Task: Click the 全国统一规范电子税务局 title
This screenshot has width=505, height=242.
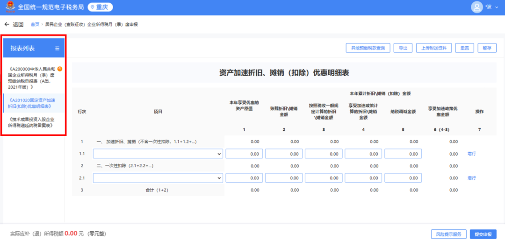Action: 51,7
